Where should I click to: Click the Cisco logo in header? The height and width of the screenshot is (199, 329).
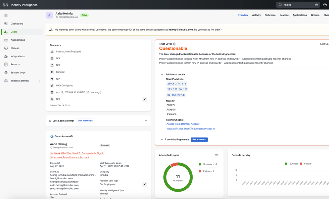[5, 5]
